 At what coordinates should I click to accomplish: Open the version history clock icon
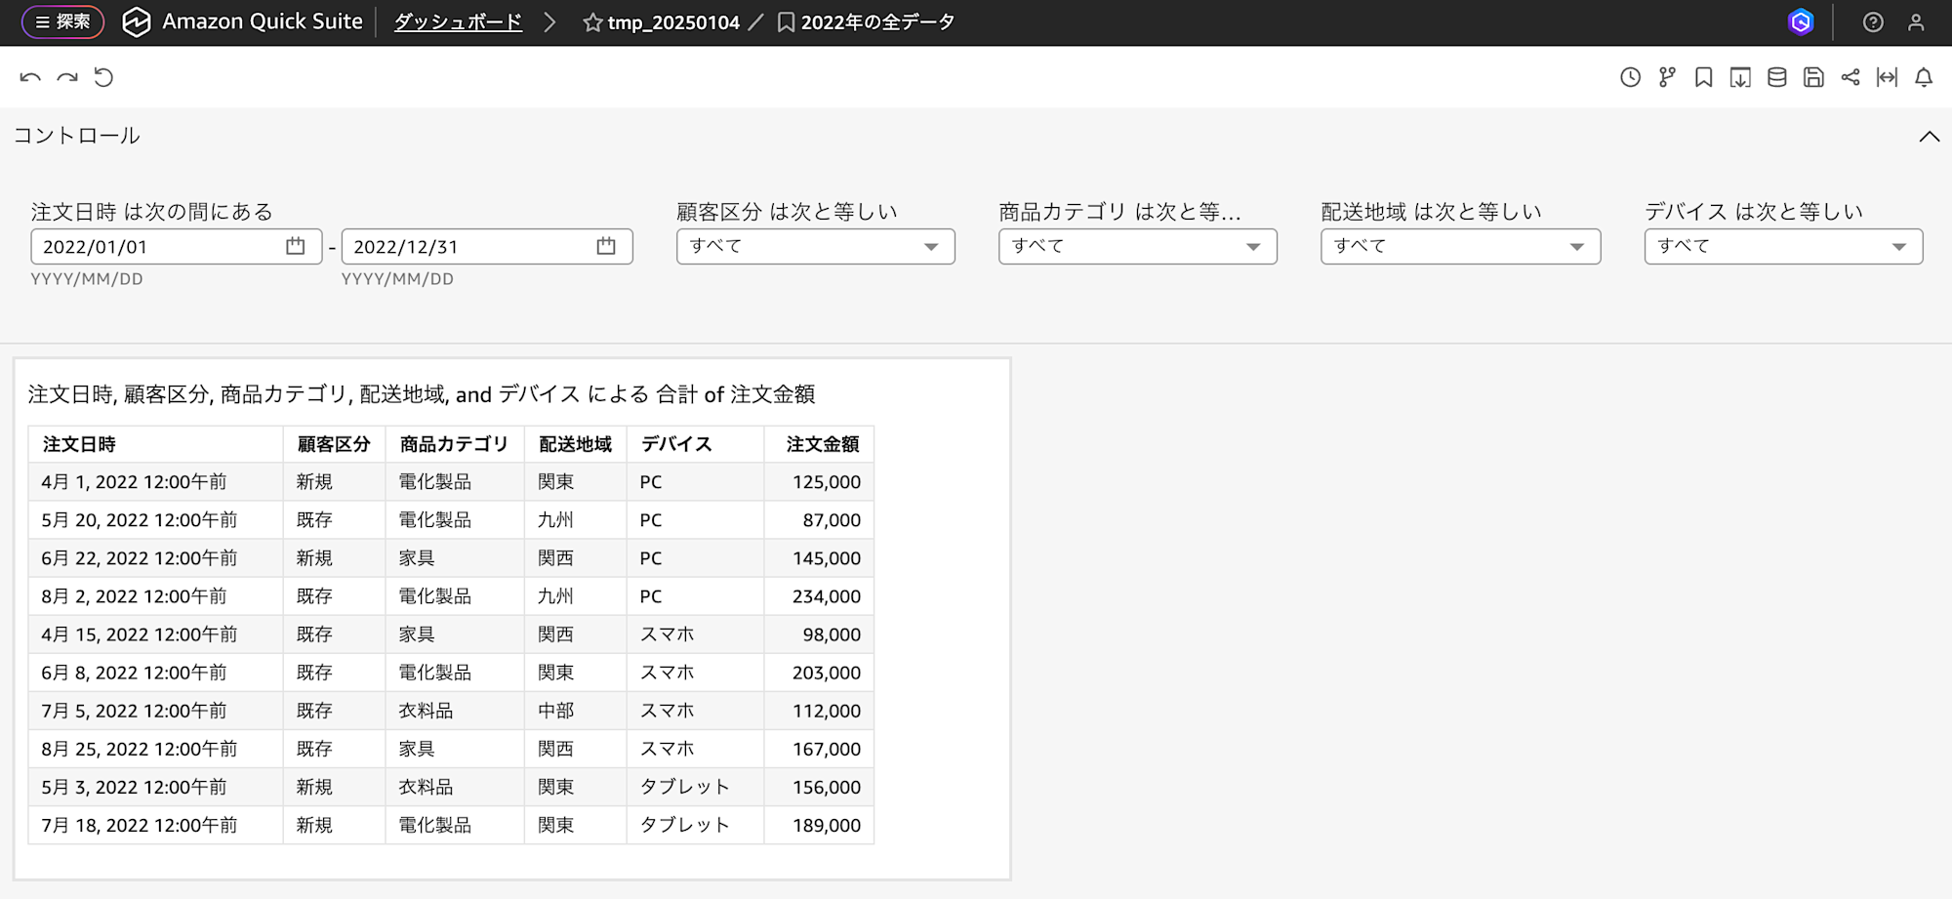pyautogui.click(x=1628, y=77)
